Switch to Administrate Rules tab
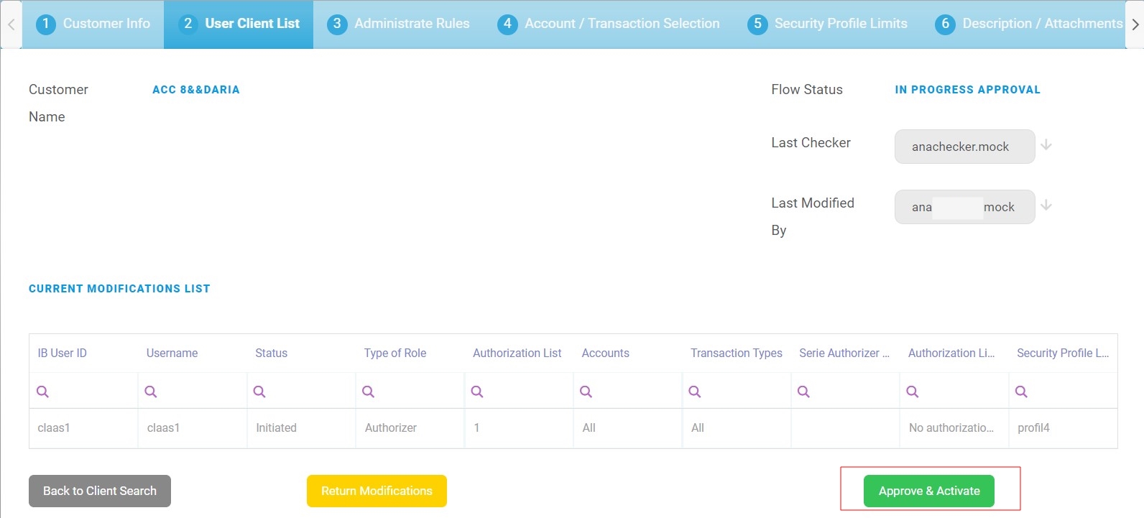The width and height of the screenshot is (1144, 518). pos(399,24)
